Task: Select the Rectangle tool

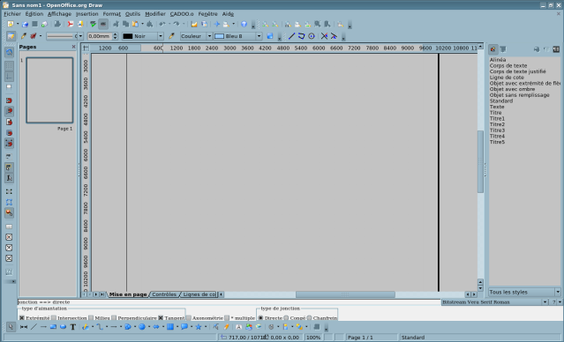Action: coord(53,327)
